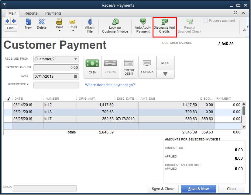Screen dimensions: 251x195
Task: Create a New payment
Action: pos(28,24)
